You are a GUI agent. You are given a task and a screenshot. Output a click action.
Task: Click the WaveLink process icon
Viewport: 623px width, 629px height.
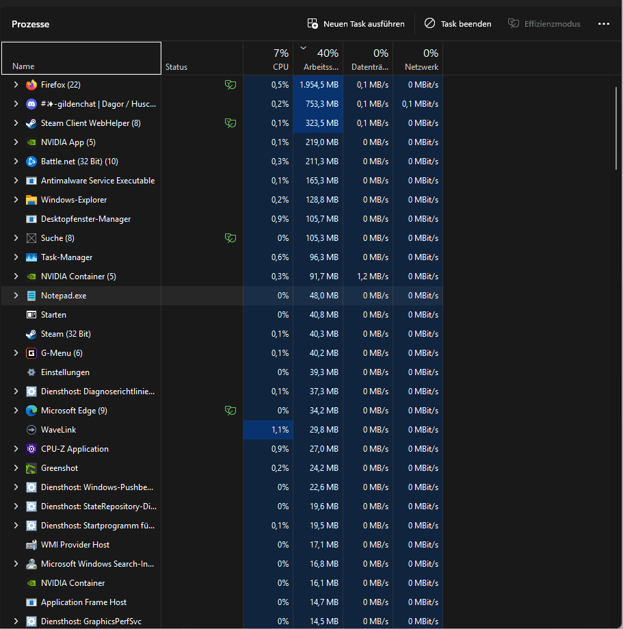tap(31, 430)
